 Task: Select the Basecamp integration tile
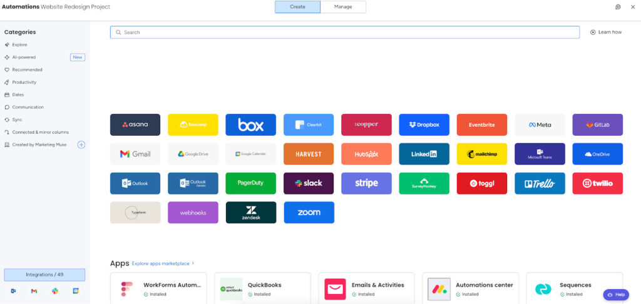pos(193,124)
